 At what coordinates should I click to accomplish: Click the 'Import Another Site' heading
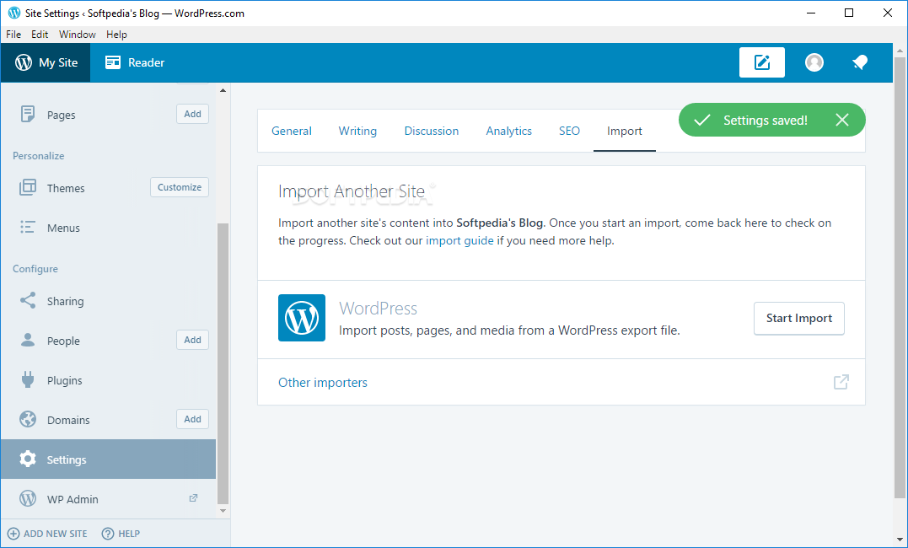pos(351,191)
